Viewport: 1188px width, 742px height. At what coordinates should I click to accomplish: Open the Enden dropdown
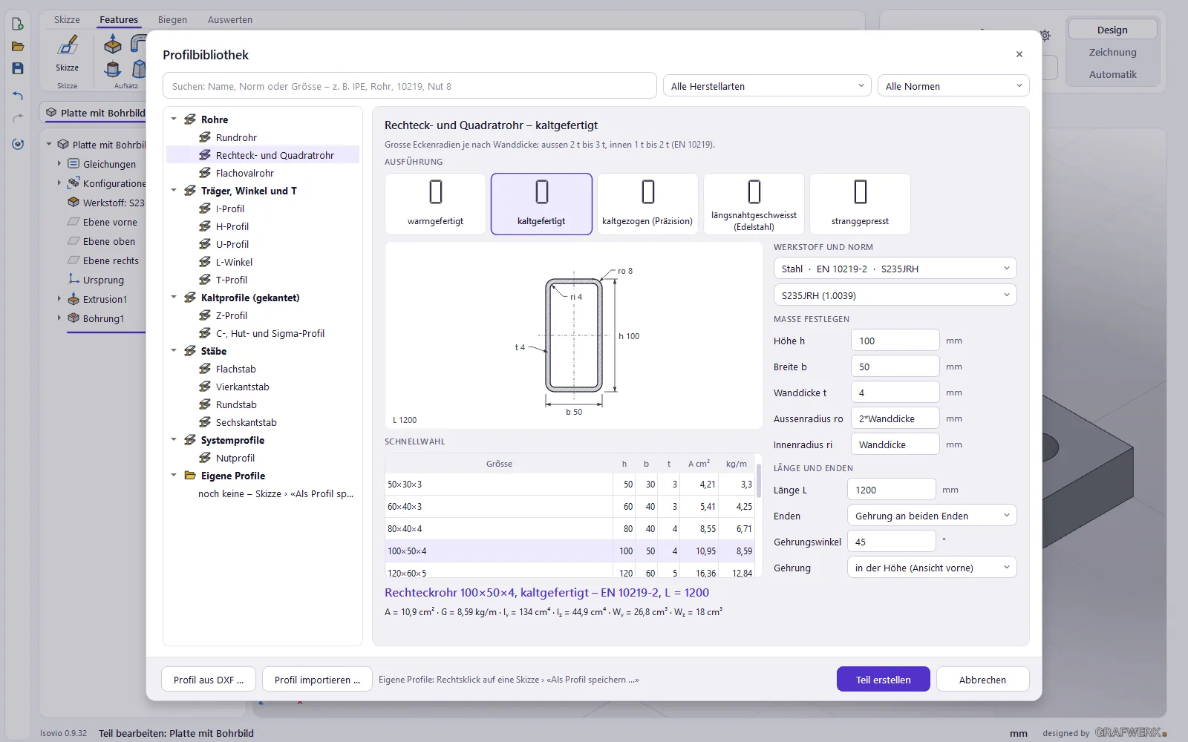tap(932, 516)
